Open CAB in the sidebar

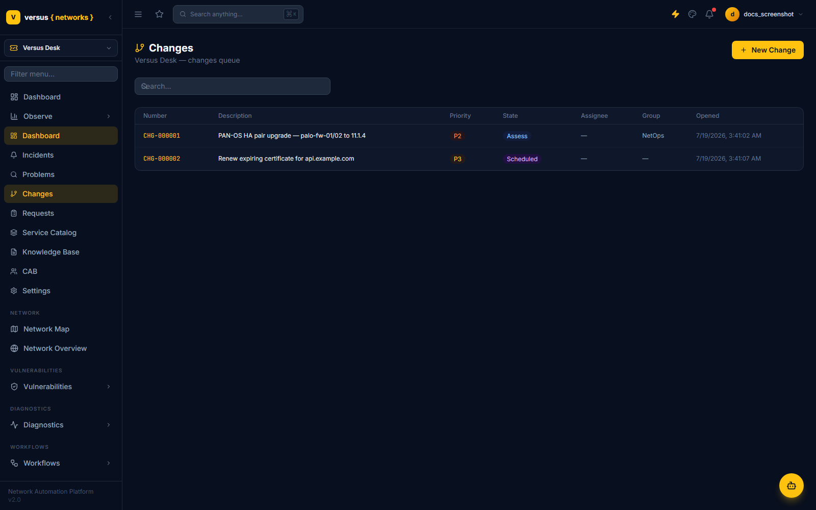61,271
